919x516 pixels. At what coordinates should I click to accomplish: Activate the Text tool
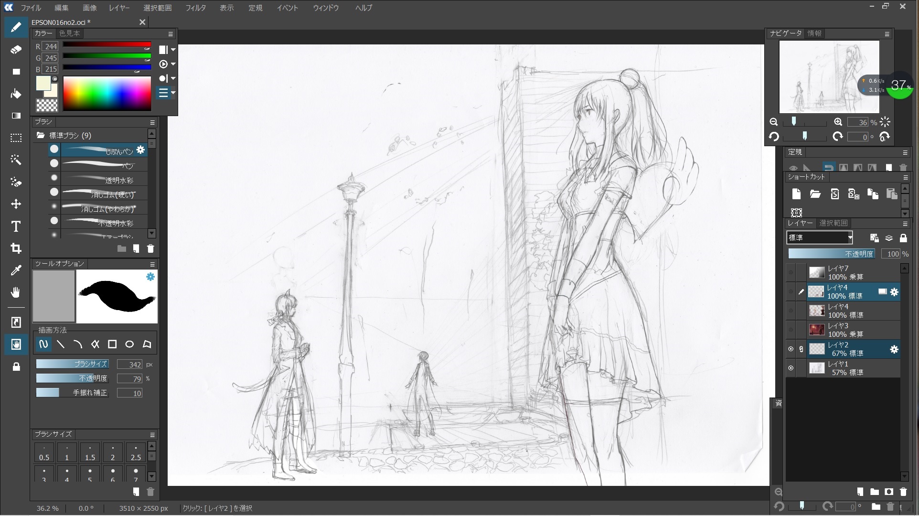tap(16, 226)
